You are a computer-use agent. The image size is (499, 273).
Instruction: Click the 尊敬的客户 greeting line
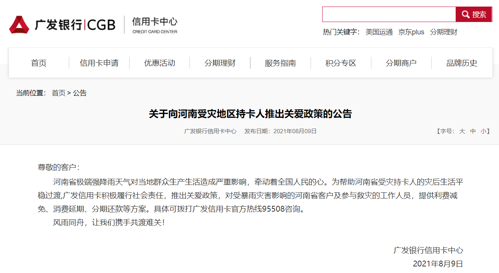[58, 167]
